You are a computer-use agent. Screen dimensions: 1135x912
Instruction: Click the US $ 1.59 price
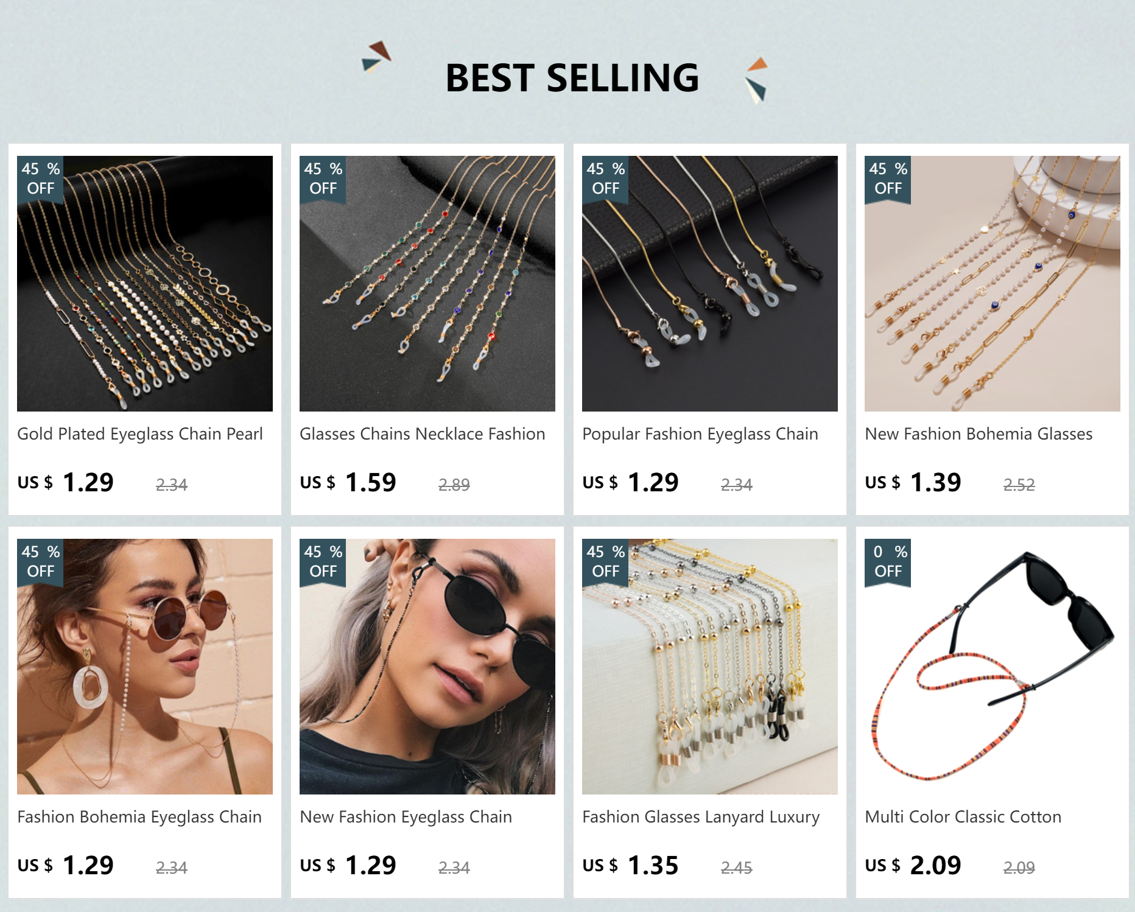click(348, 482)
